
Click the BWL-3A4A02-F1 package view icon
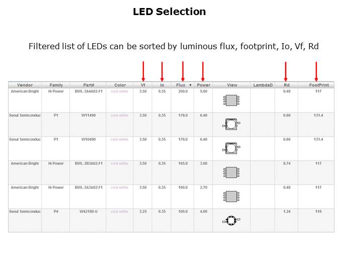231,100
